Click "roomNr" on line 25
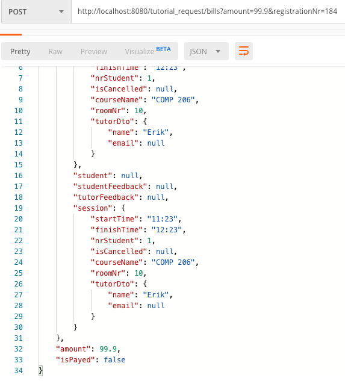Viewport: 345px width, 381px height. pos(108,273)
